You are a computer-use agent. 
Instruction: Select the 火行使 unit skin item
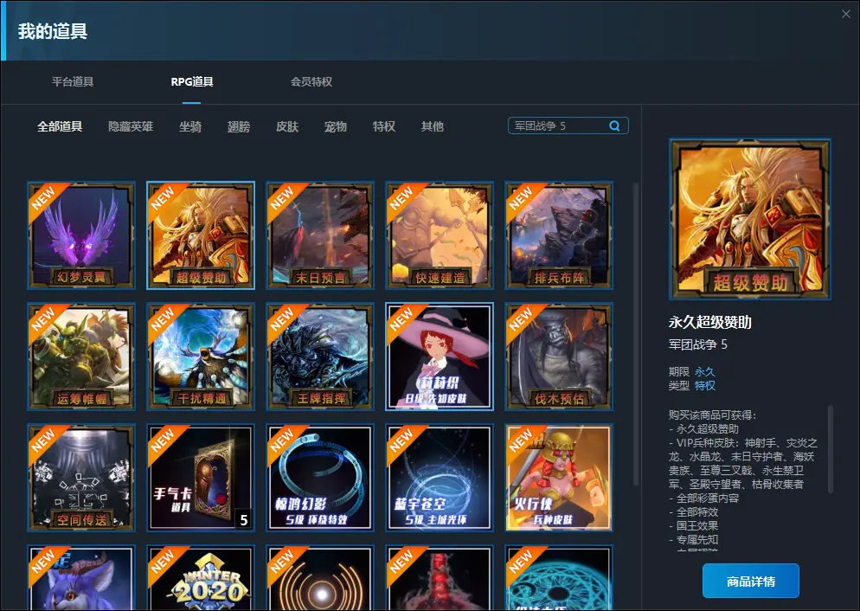559,478
